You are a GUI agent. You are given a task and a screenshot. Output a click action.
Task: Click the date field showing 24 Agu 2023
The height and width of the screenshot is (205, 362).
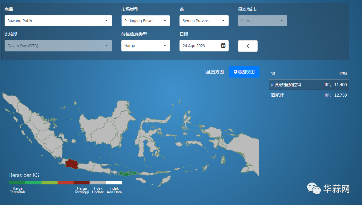click(200, 46)
